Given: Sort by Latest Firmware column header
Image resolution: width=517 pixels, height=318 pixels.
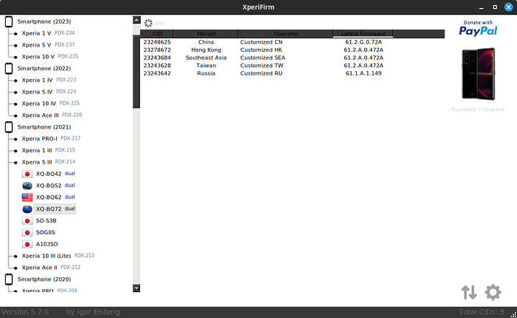Looking at the screenshot, I should pos(363,34).
